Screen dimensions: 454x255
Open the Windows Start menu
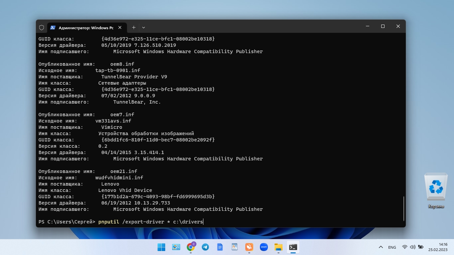(x=161, y=247)
